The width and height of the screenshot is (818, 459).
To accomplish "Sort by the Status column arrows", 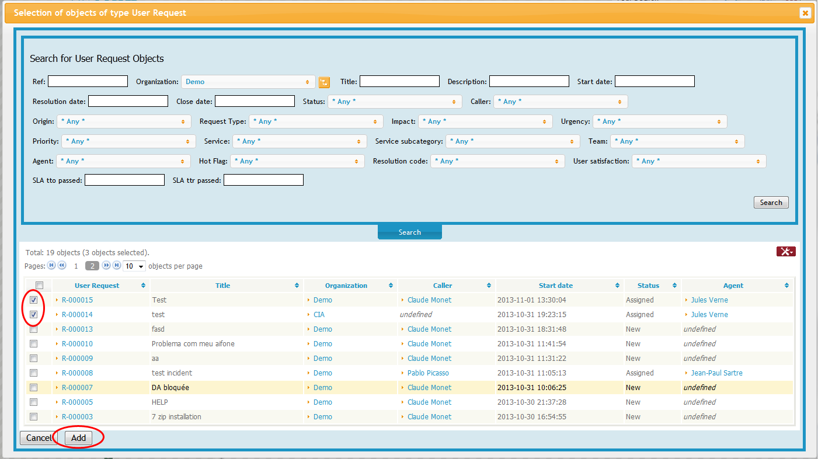I will pyautogui.click(x=674, y=286).
